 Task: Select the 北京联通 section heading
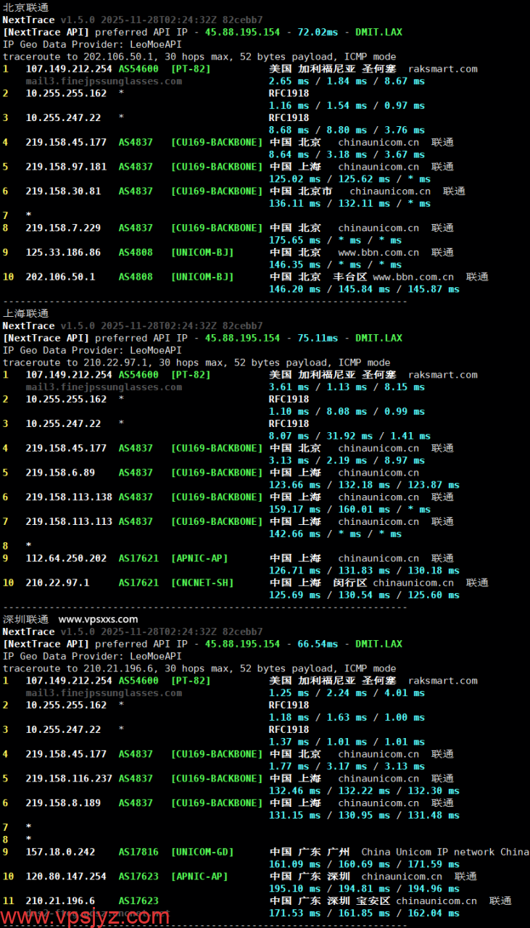[x=26, y=7]
